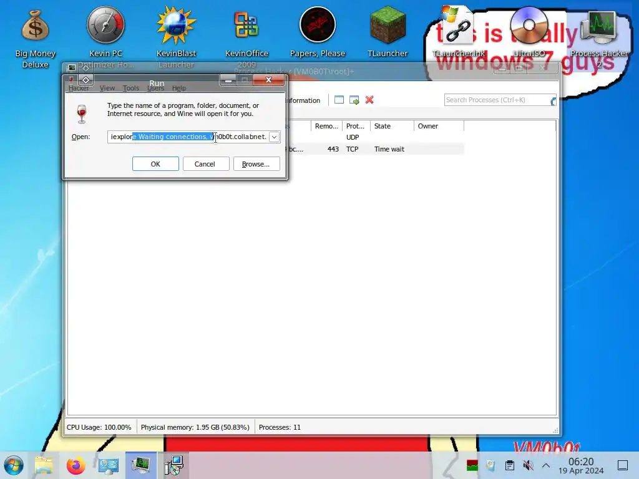Screen dimensions: 639x479
Task: Click the Open text input field
Action: (x=188, y=137)
